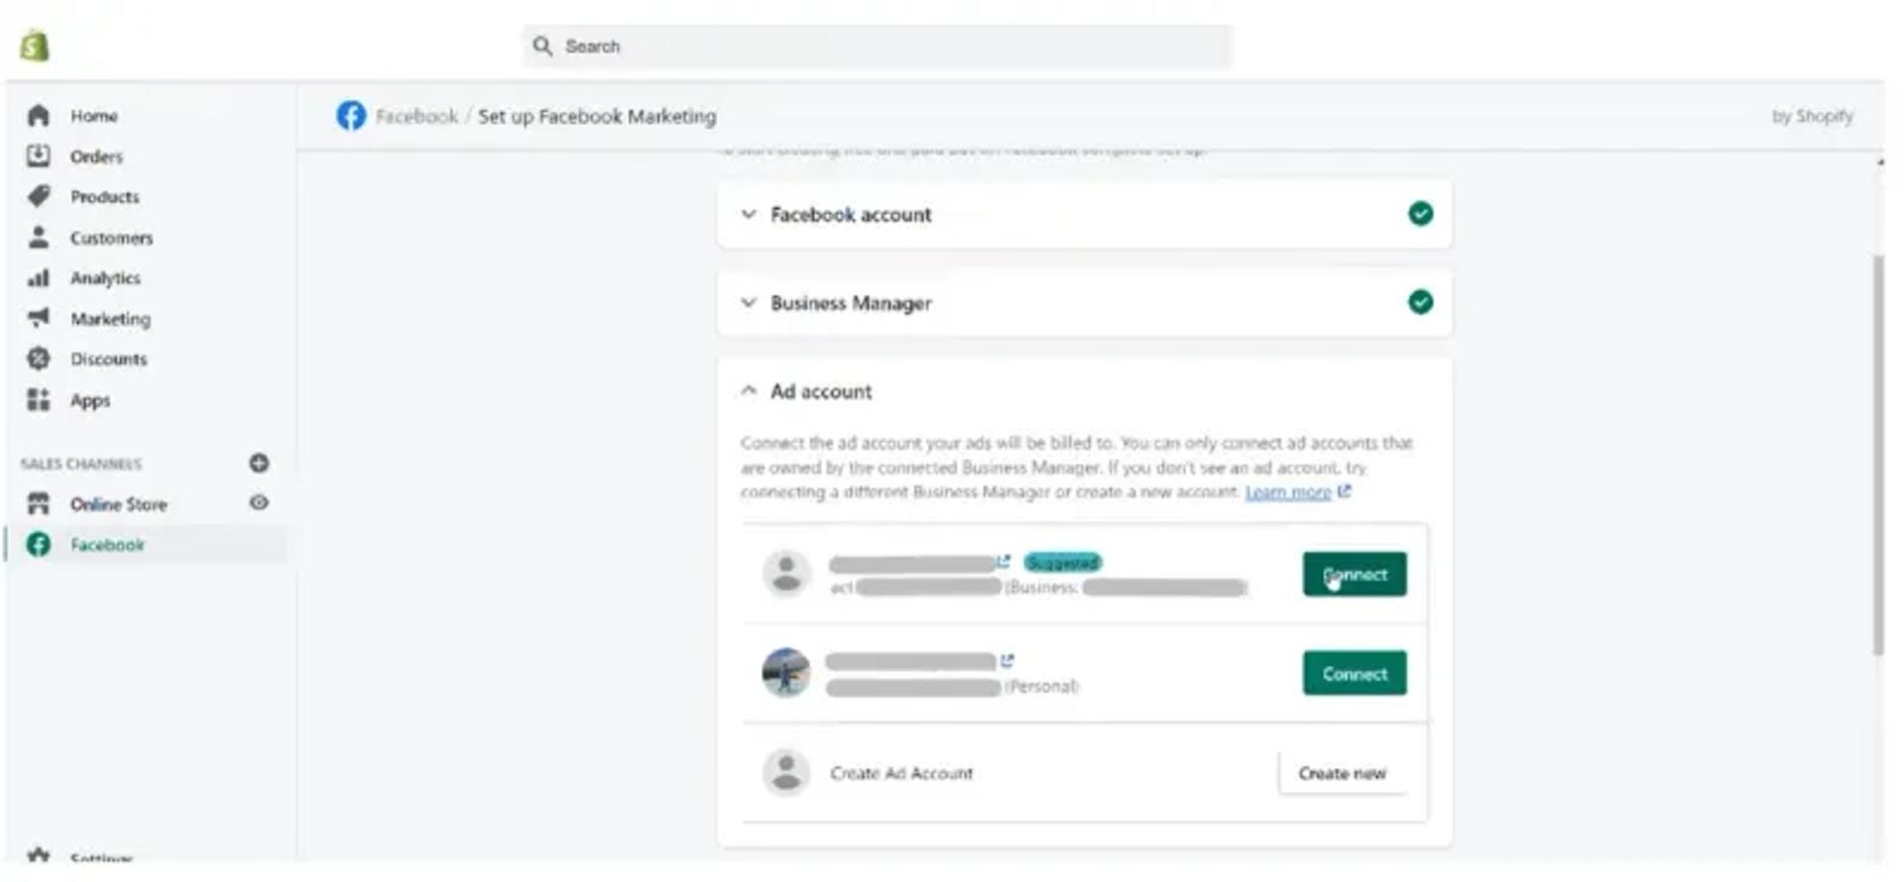Click the Apps grid icon

click(x=39, y=399)
